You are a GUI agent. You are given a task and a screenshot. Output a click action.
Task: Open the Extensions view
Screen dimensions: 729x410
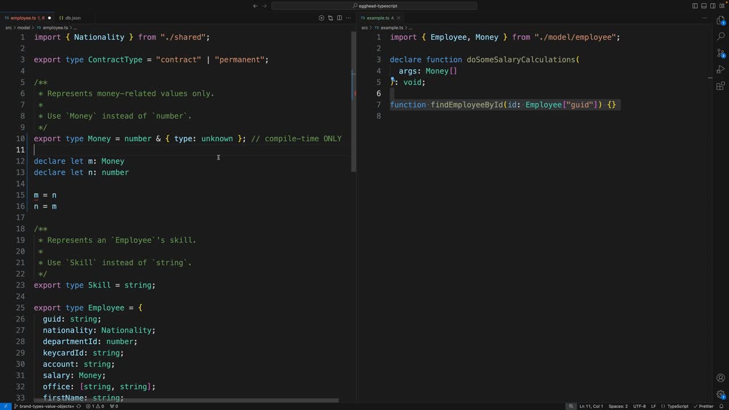click(720, 86)
